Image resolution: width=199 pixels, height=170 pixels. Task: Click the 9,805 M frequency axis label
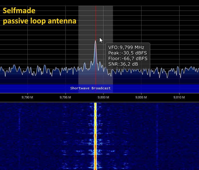pos(141,97)
